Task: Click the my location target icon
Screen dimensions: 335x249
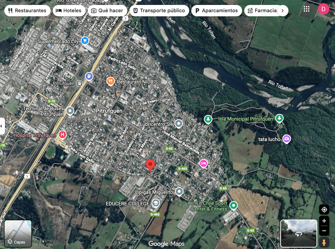Action: pyautogui.click(x=324, y=210)
